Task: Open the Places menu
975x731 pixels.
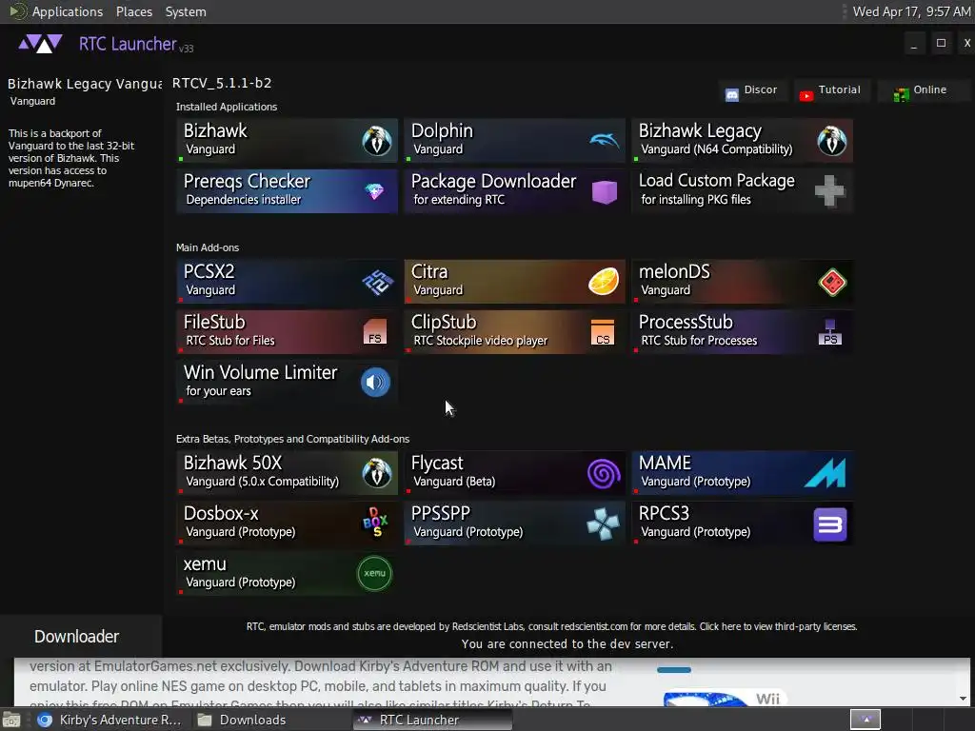Action: pos(133,11)
